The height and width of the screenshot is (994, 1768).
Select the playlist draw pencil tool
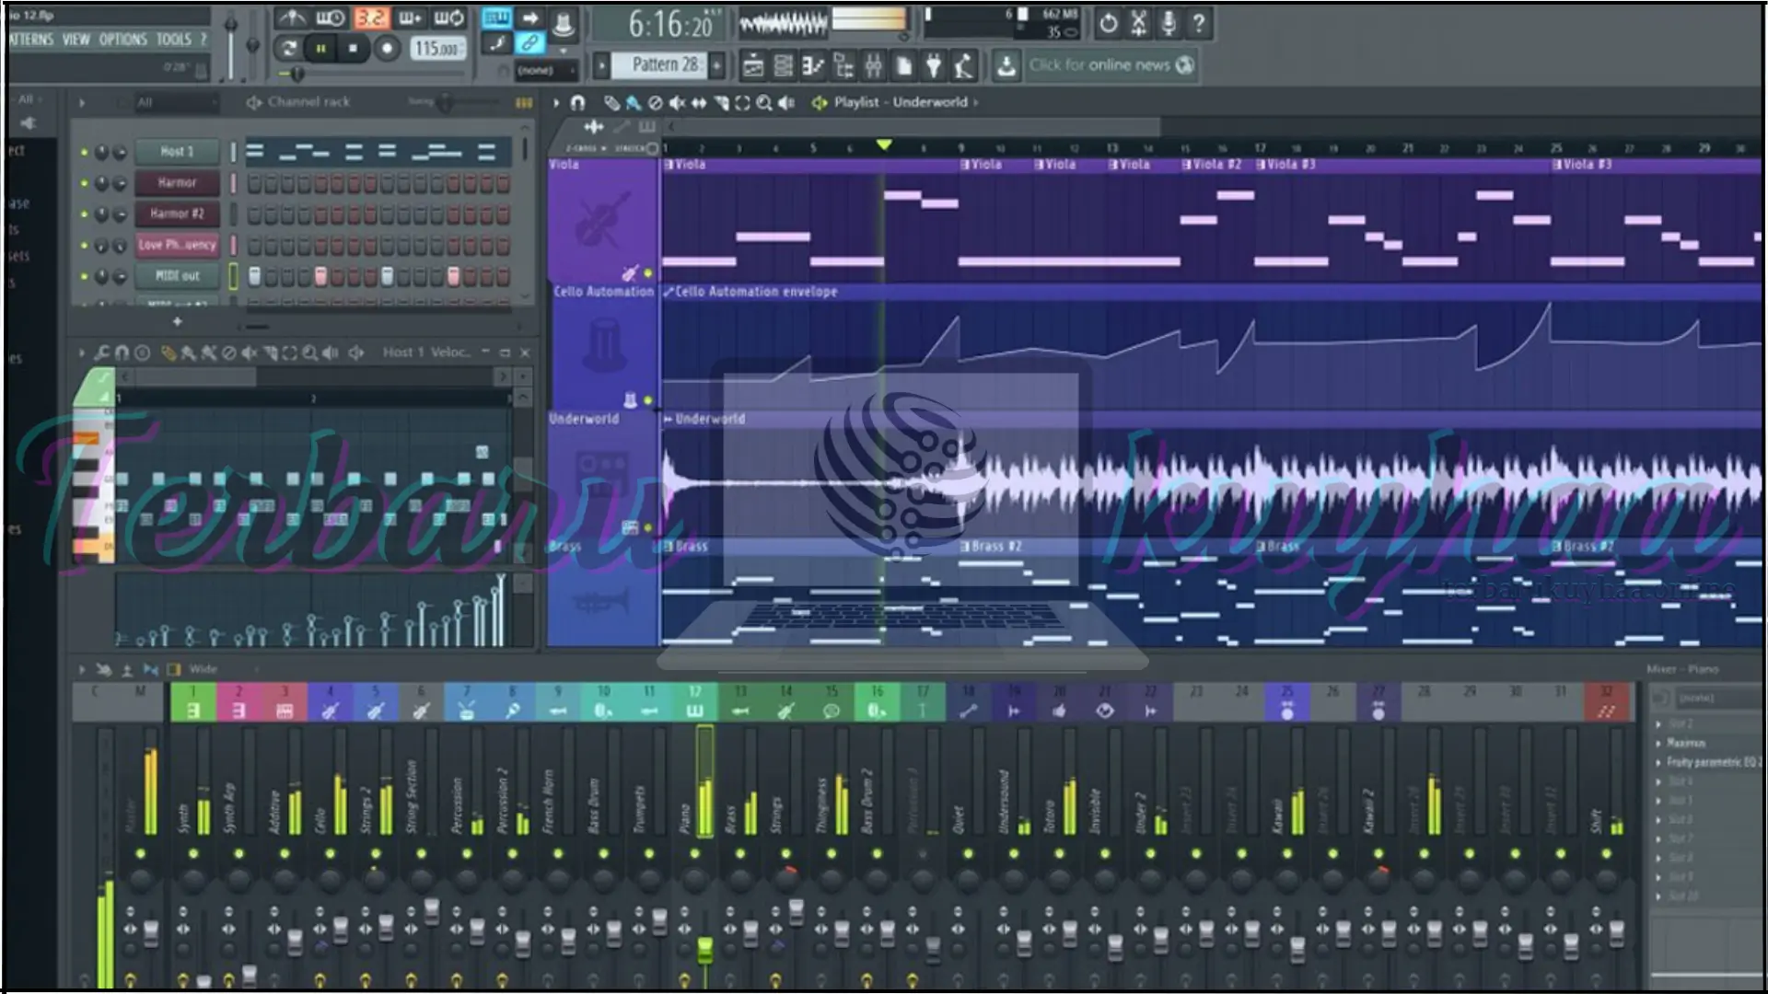611,102
